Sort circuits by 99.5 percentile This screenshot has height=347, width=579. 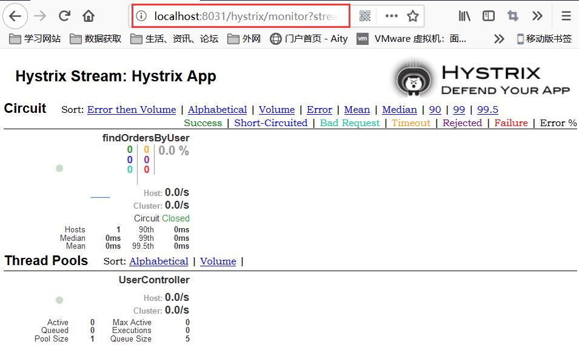(487, 110)
